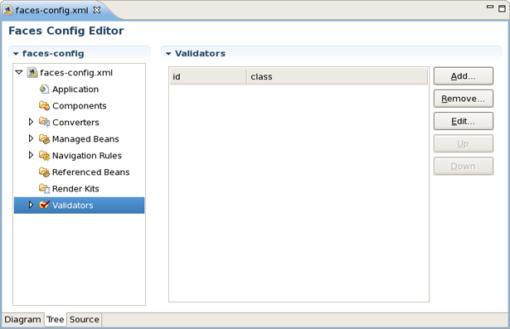
Task: Switch to the Tree tab
Action: pos(55,320)
